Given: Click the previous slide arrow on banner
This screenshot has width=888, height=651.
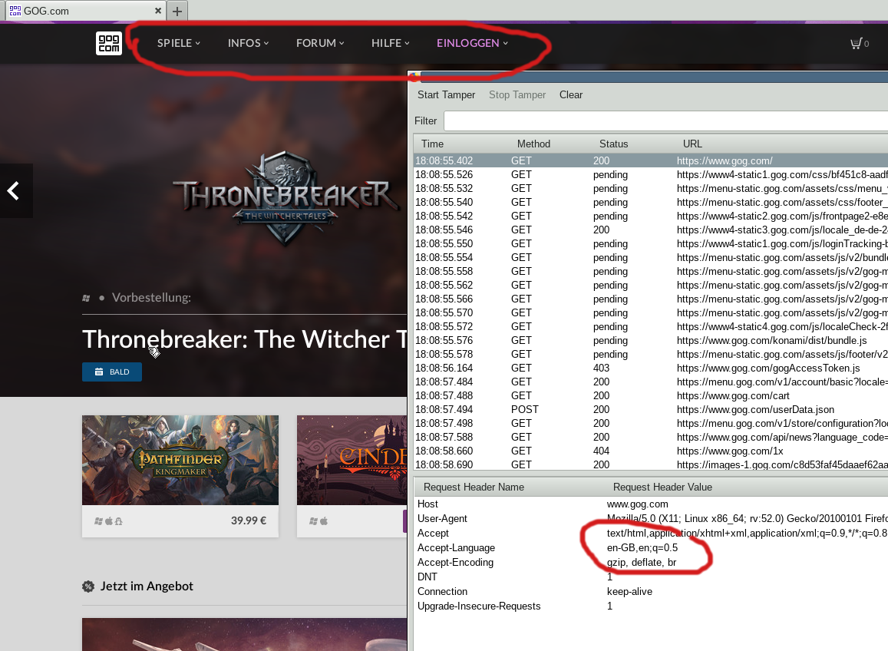Looking at the screenshot, I should tap(14, 191).
